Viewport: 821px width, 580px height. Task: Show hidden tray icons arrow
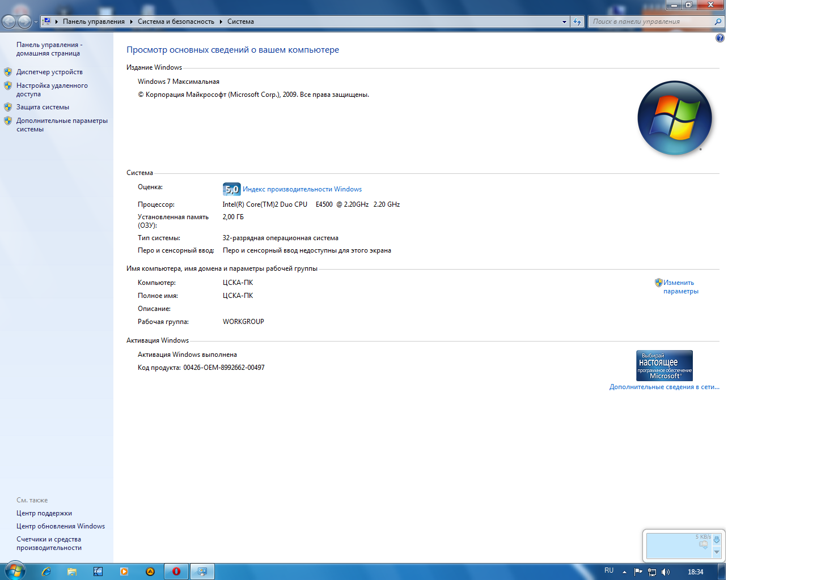(x=624, y=572)
